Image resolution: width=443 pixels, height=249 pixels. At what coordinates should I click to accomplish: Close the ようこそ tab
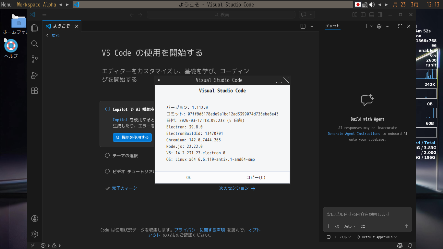click(77, 26)
